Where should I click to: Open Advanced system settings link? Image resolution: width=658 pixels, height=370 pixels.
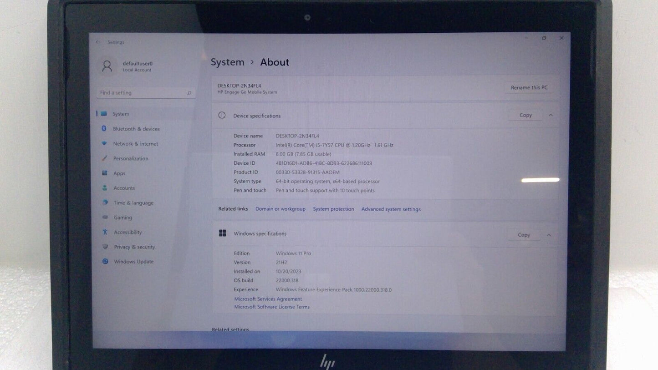(x=391, y=209)
